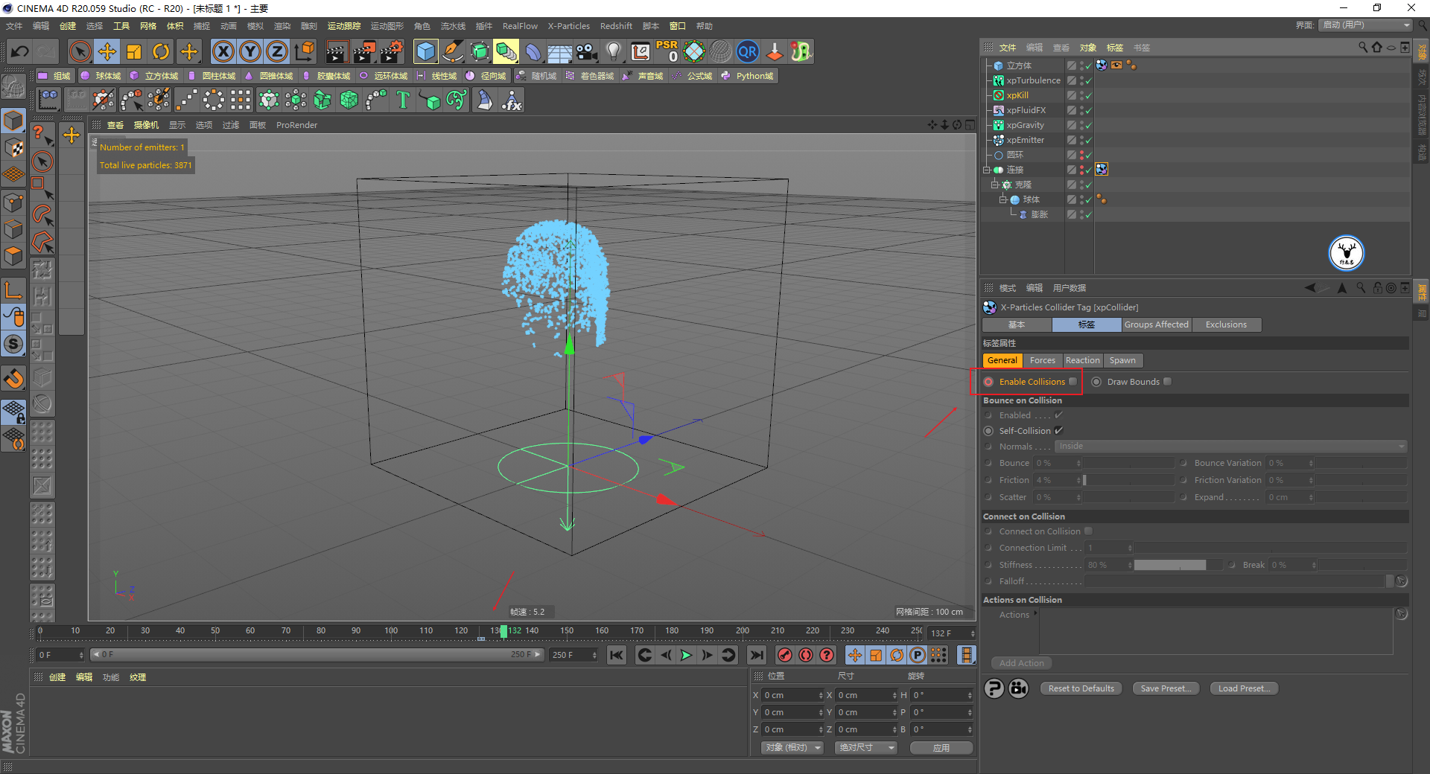Toggle the Draw Bounds checkbox

(1167, 381)
